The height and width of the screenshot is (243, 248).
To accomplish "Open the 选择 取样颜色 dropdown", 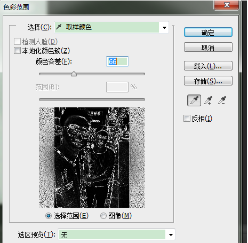I will click(x=111, y=27).
